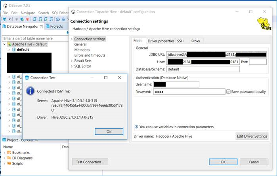Click the small info icon beside variables hint
The width and height of the screenshot is (277, 176).
[136, 127]
